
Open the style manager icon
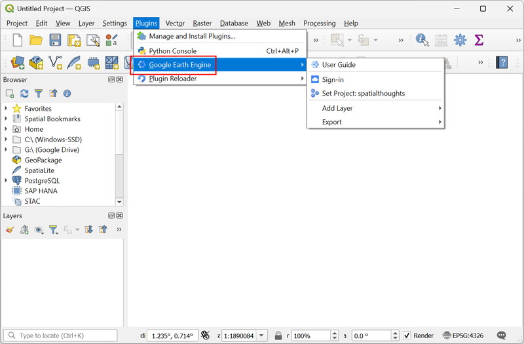(x=111, y=40)
